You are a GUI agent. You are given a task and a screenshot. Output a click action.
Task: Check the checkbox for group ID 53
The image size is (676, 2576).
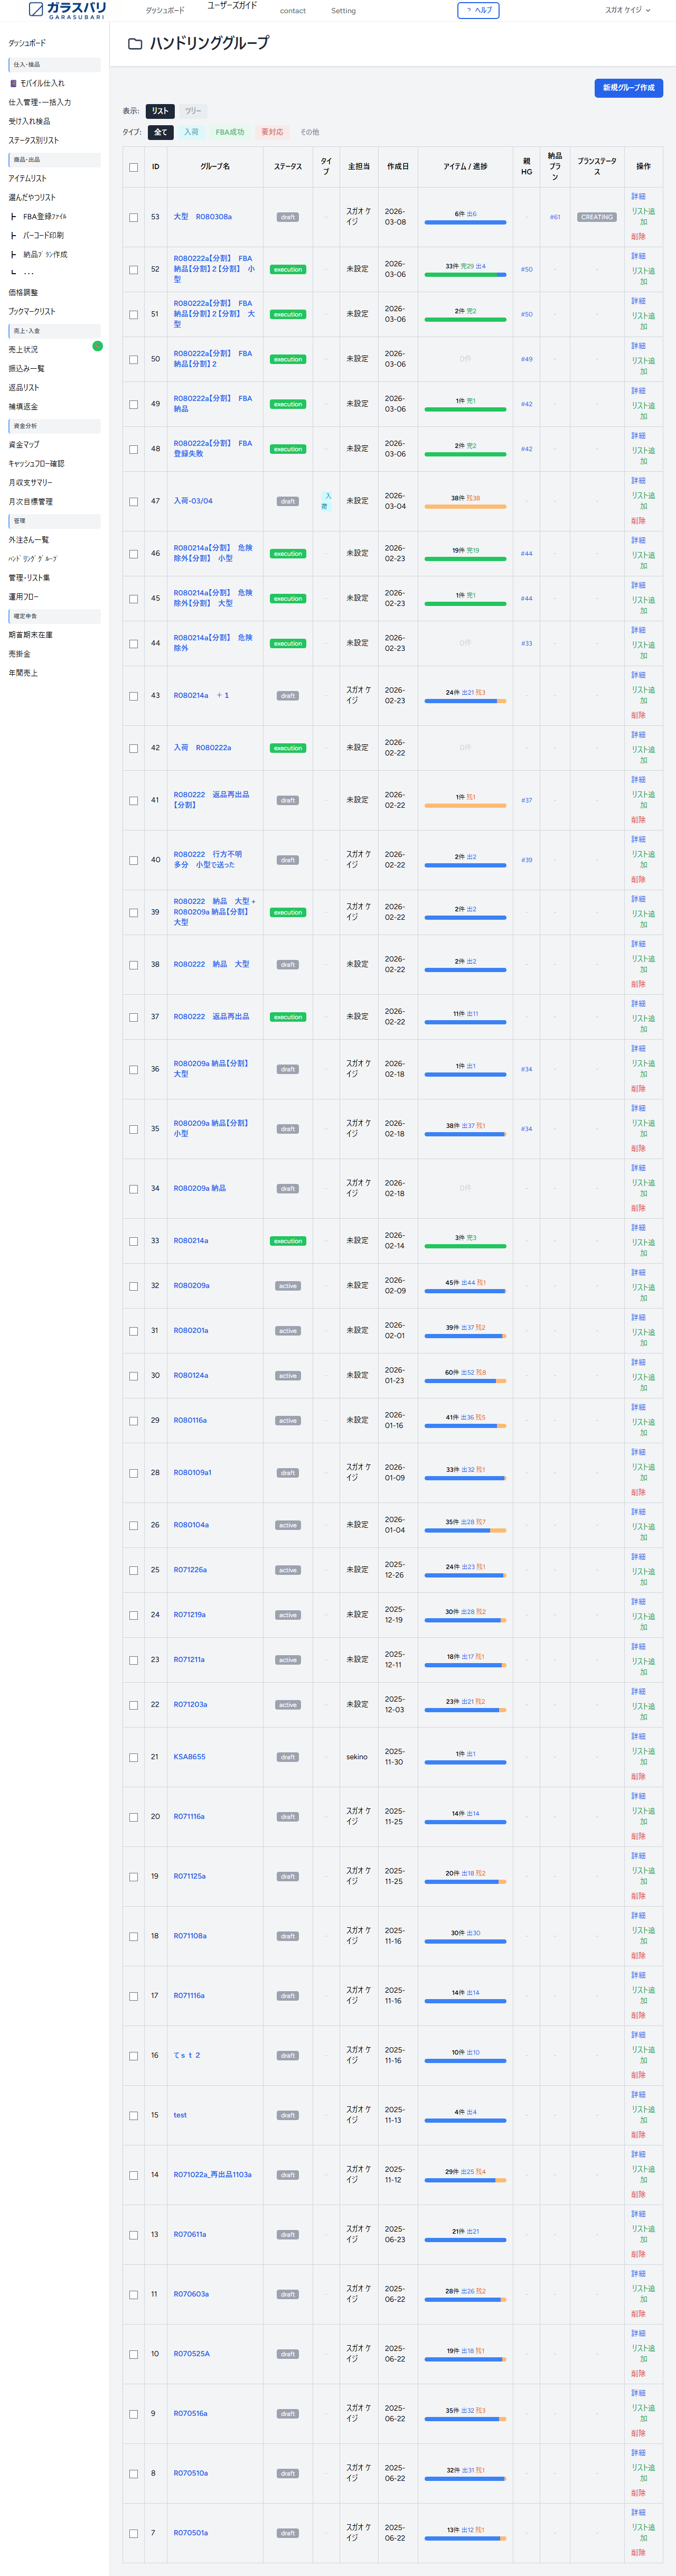[x=134, y=217]
